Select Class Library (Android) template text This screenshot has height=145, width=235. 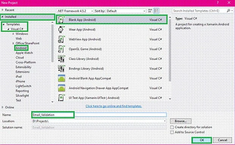coord(84,59)
